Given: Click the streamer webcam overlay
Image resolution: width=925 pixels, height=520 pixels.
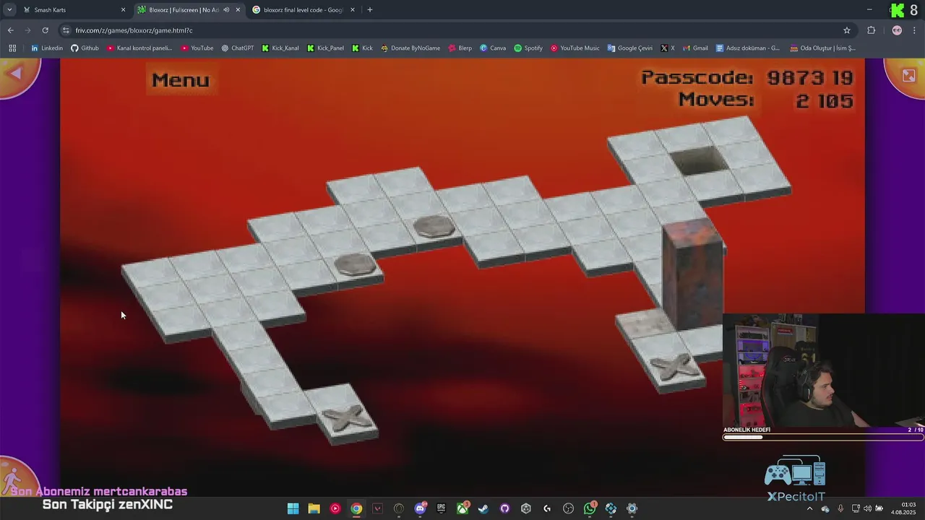Looking at the screenshot, I should [823, 370].
